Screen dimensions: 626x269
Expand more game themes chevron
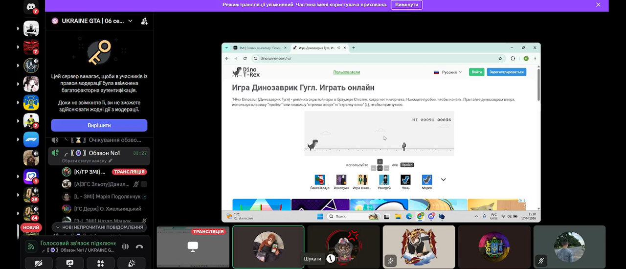click(444, 179)
